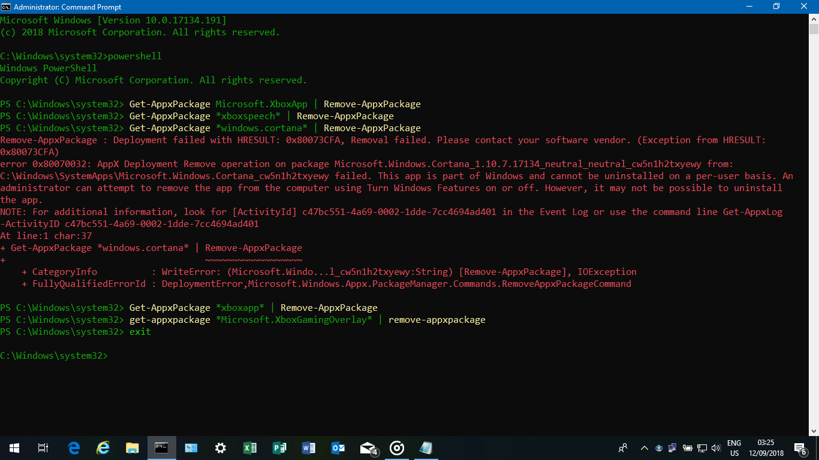Click the final 'C:\Windows\system32>' prompt
Viewport: 819px width, 460px height.
54,356
